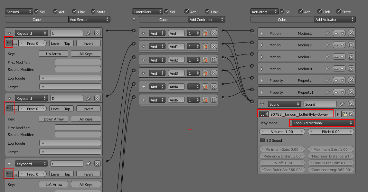368x192 pixels.
Task: Toggle the state-priority icon on the And1 controller
Action: [x=205, y=46]
